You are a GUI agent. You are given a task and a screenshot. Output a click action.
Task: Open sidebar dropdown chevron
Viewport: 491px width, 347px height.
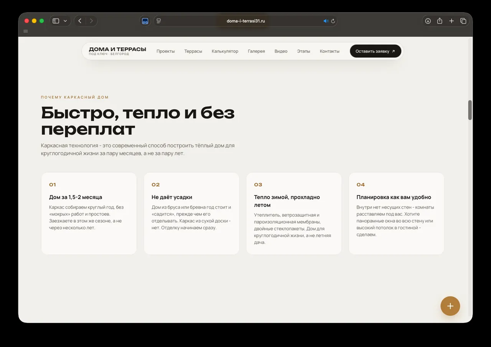coord(65,21)
